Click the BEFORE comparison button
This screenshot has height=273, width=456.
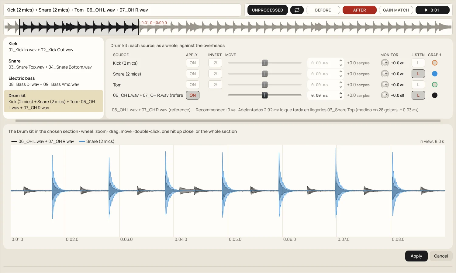tap(323, 10)
